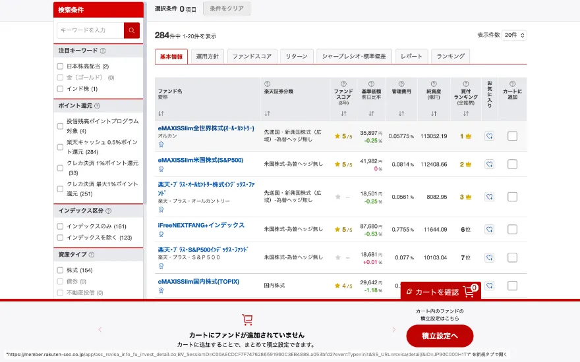Screen dimensions: 580x362
Task: Check クレカ決済 1%ポイント還元 (33) filter
Action: coord(60,168)
